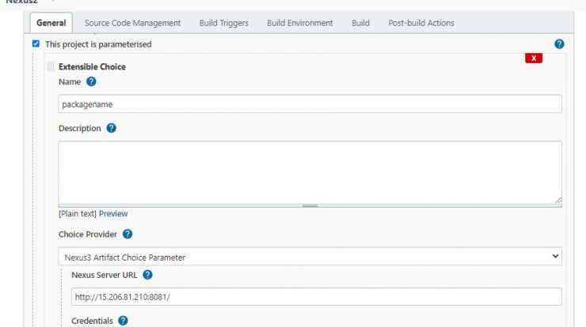
Task: Click drag handle beside Extensible Choice
Action: pos(51,66)
